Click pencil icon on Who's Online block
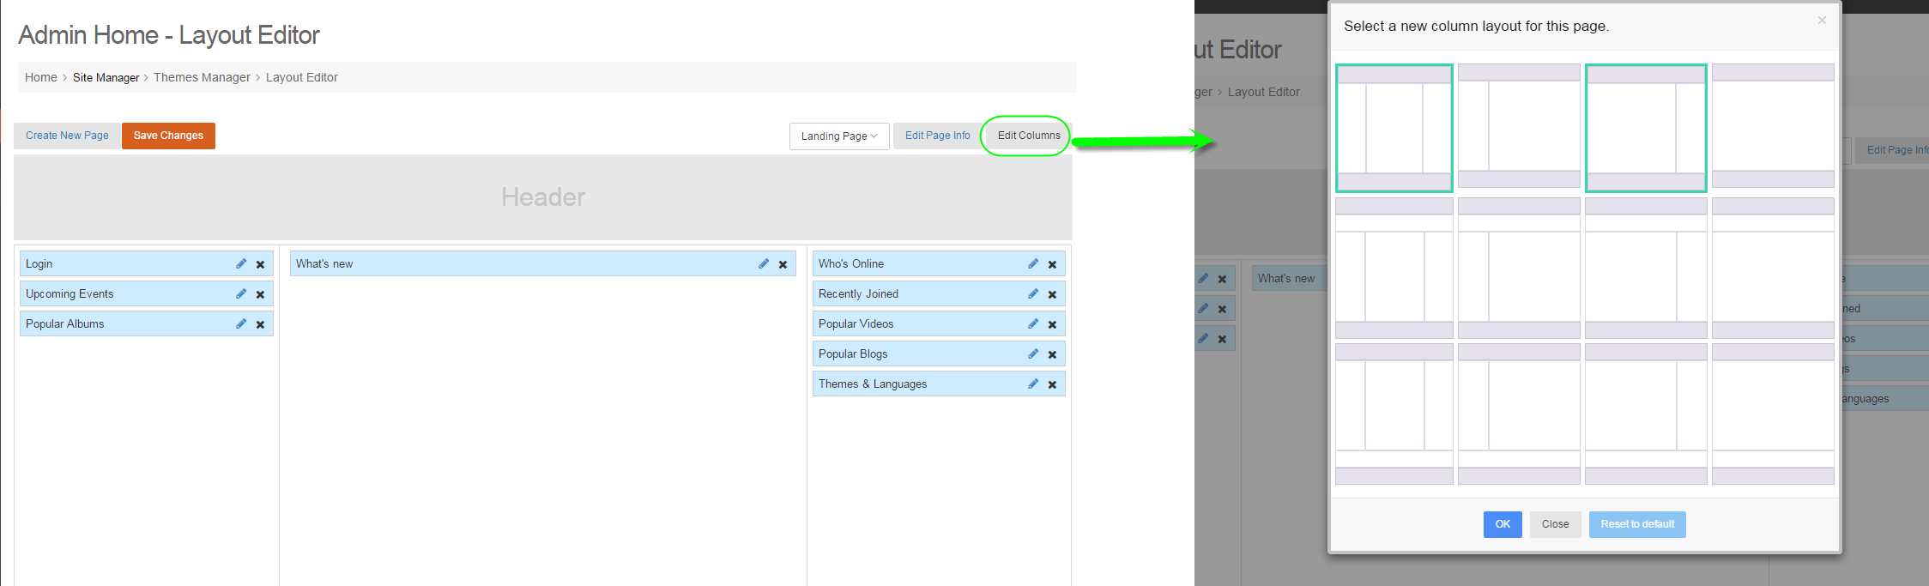 [x=1033, y=264]
